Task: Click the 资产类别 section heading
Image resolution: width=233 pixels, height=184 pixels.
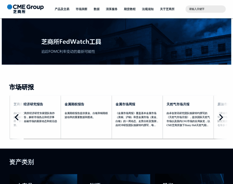Action: point(21,162)
